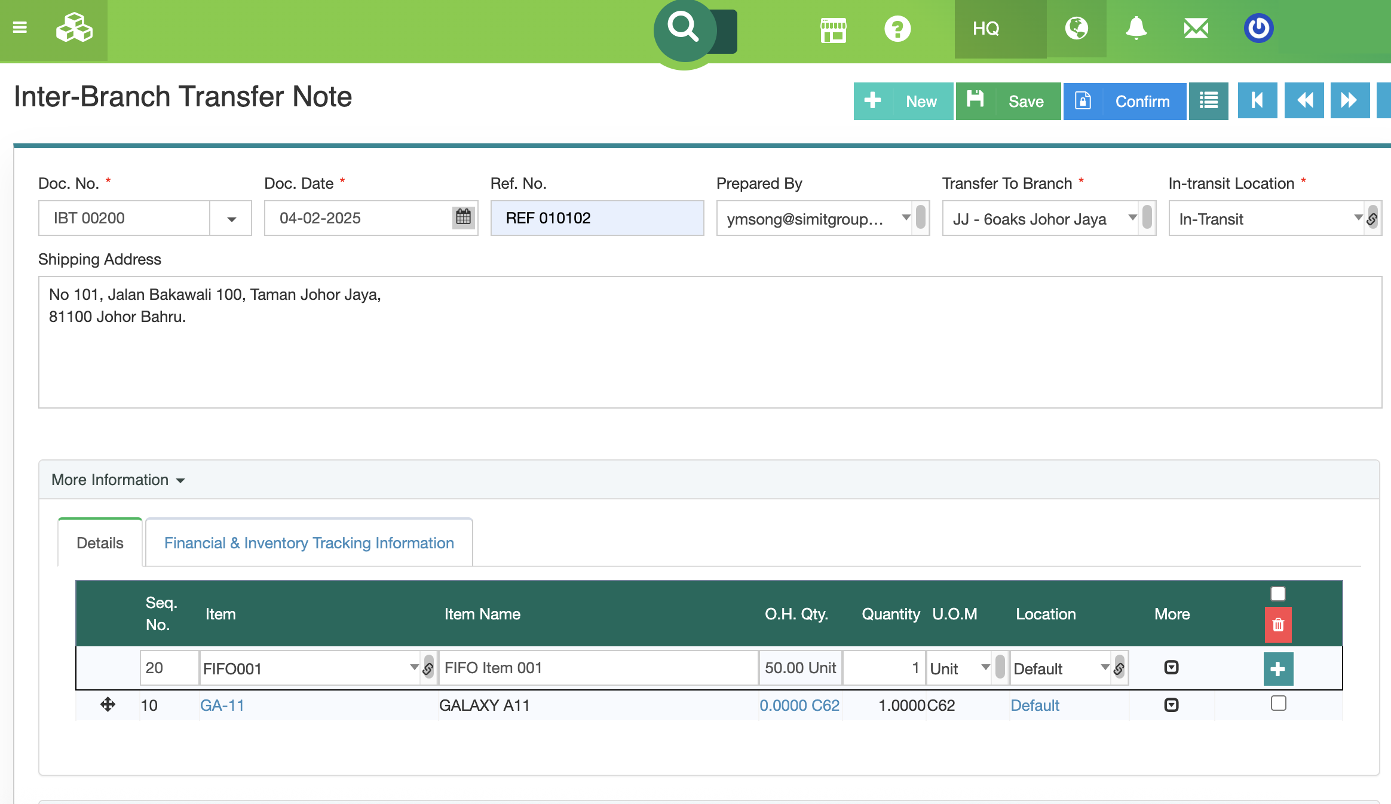
Task: Open notifications bell
Action: (x=1136, y=28)
